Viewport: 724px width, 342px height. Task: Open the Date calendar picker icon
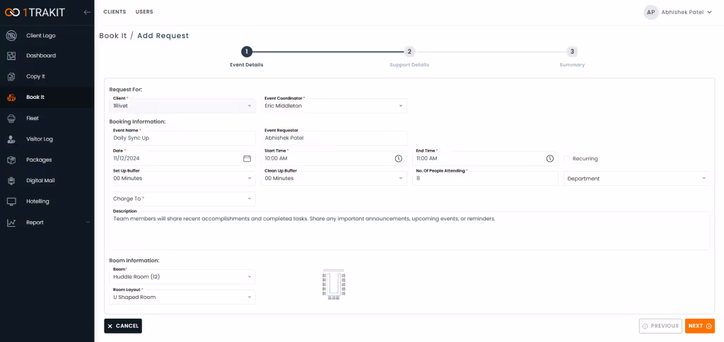[x=247, y=158]
